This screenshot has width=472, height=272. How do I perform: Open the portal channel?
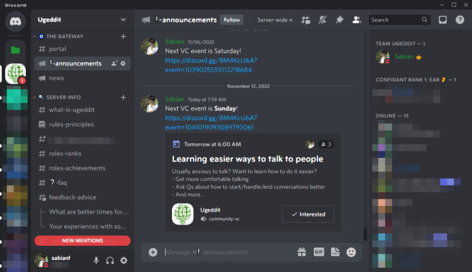[82, 49]
